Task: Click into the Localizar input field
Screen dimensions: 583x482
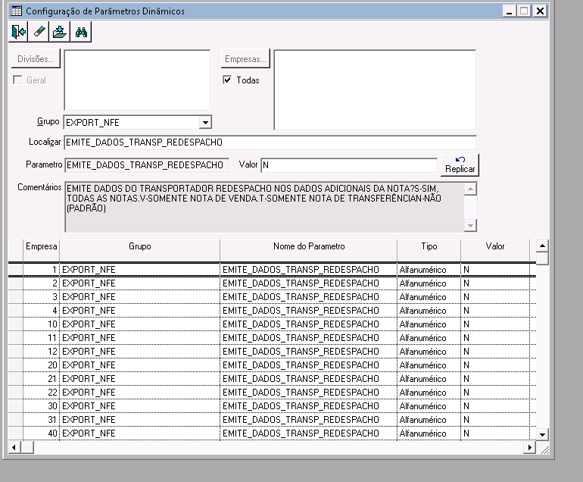Action: (x=270, y=142)
